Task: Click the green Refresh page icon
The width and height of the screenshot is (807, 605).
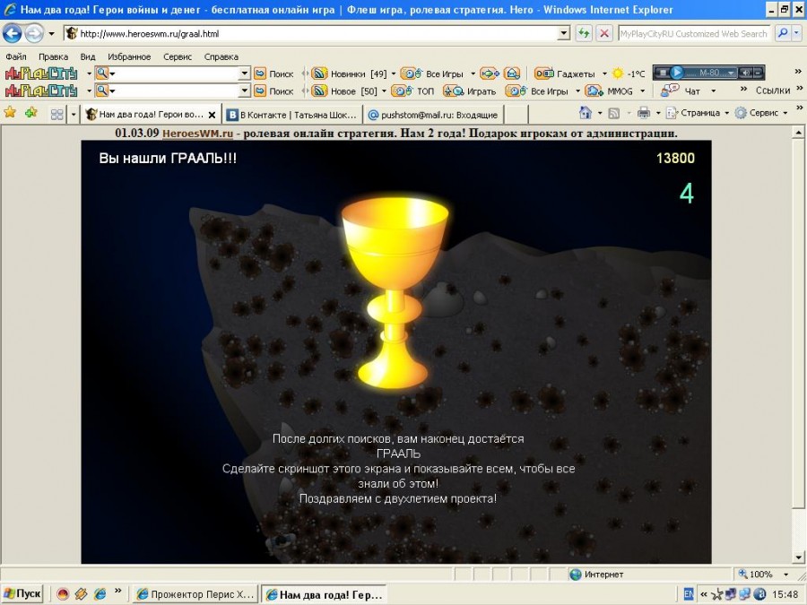Action: click(584, 34)
